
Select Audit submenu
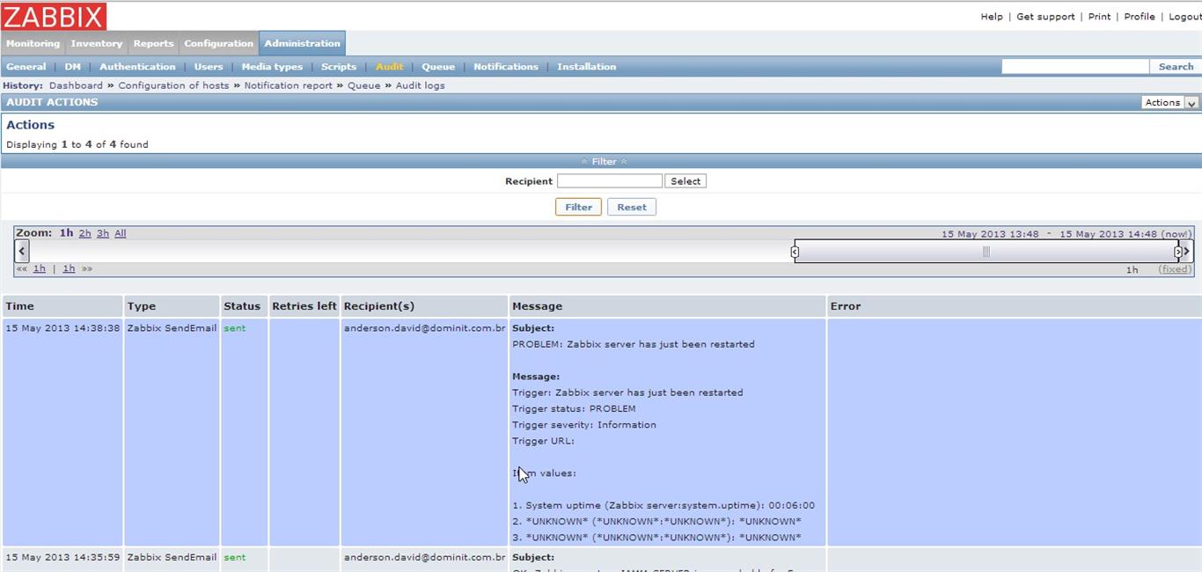(x=390, y=67)
